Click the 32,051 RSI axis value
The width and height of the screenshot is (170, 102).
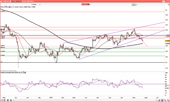(x=167, y=88)
